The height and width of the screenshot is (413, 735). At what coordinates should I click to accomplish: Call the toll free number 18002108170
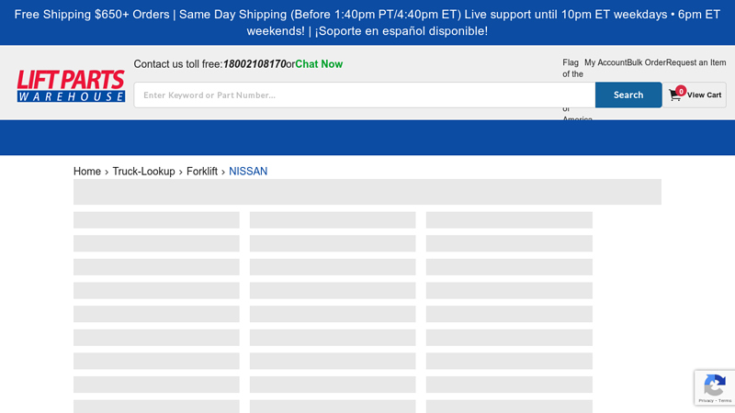click(x=254, y=64)
